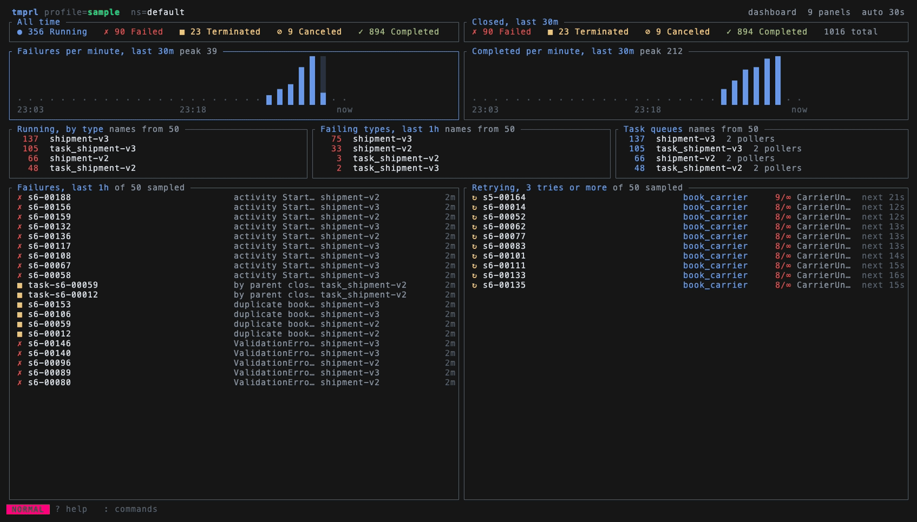Open help from the status bar
The image size is (917, 522).
(x=71, y=509)
